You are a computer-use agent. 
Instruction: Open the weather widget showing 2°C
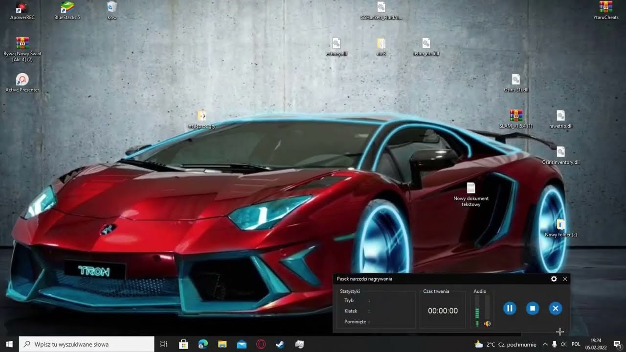pos(505,344)
